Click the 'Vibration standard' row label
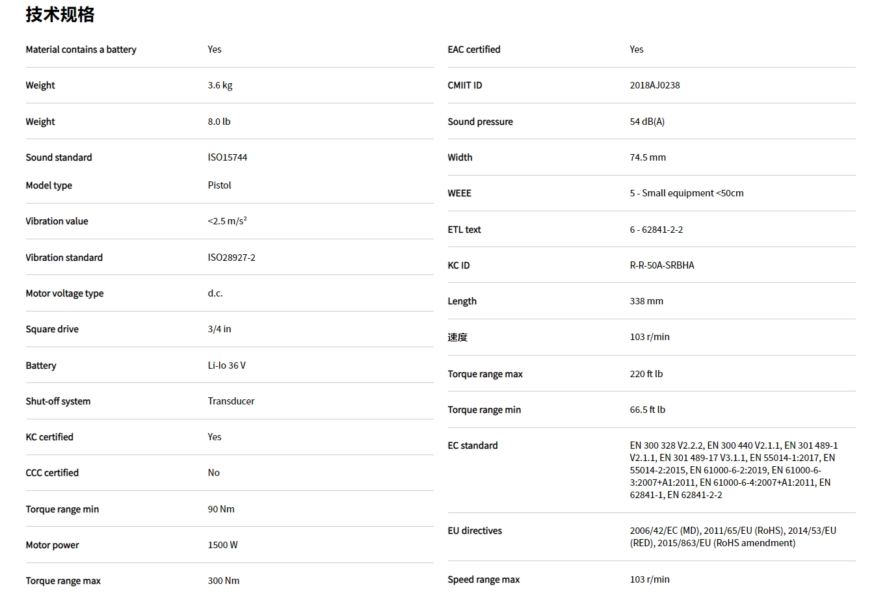This screenshot has height=595, width=874. tap(64, 258)
